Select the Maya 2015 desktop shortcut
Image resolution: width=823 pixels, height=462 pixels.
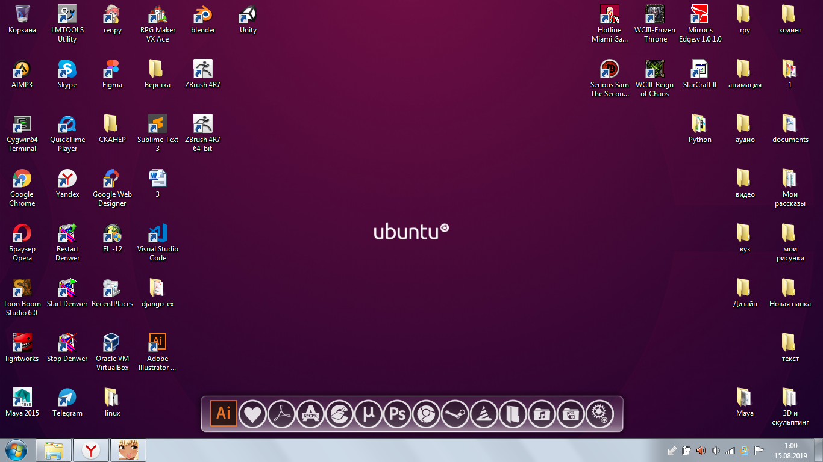[22, 402]
